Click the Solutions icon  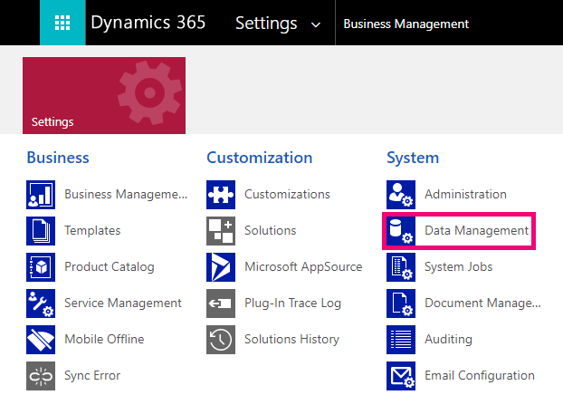coord(221,231)
